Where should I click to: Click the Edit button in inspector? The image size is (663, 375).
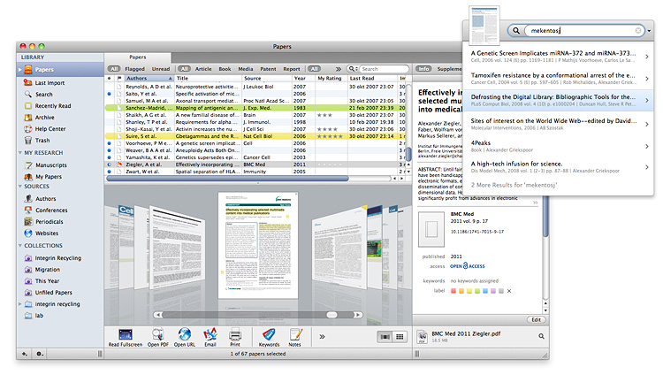point(536,319)
